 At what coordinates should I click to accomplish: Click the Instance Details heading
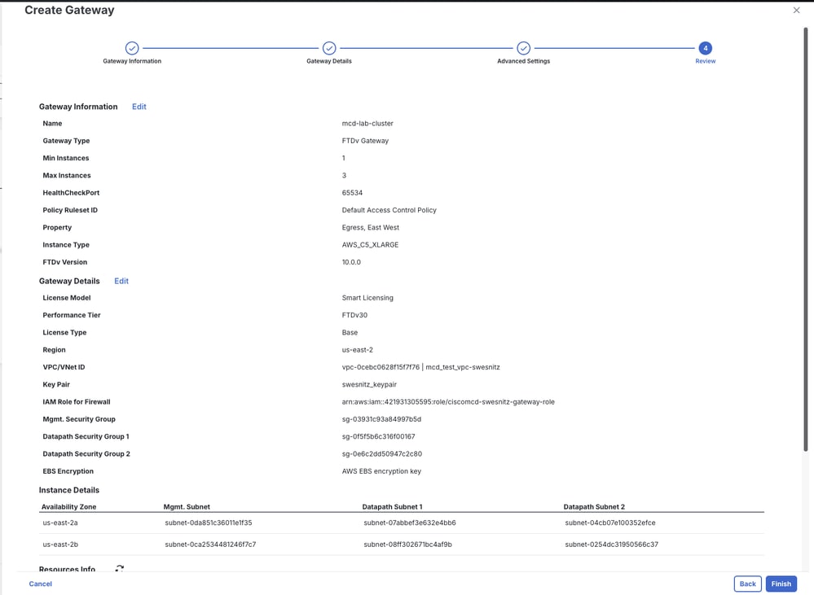tap(69, 490)
